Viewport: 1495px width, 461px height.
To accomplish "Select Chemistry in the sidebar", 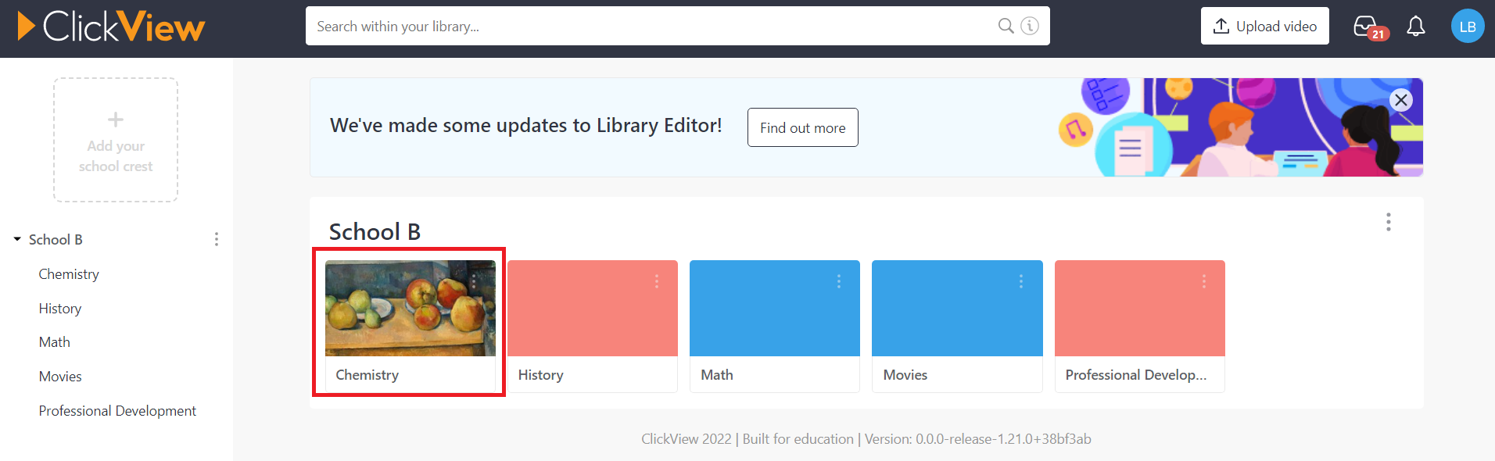I will click(69, 274).
